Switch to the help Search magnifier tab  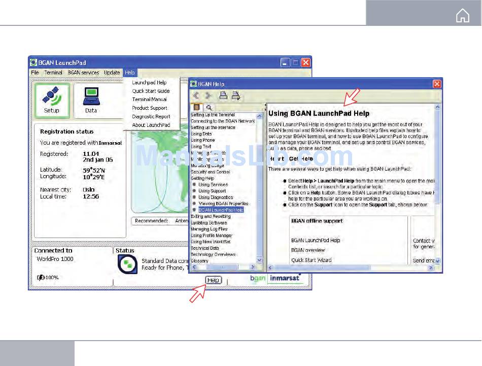click(x=209, y=107)
